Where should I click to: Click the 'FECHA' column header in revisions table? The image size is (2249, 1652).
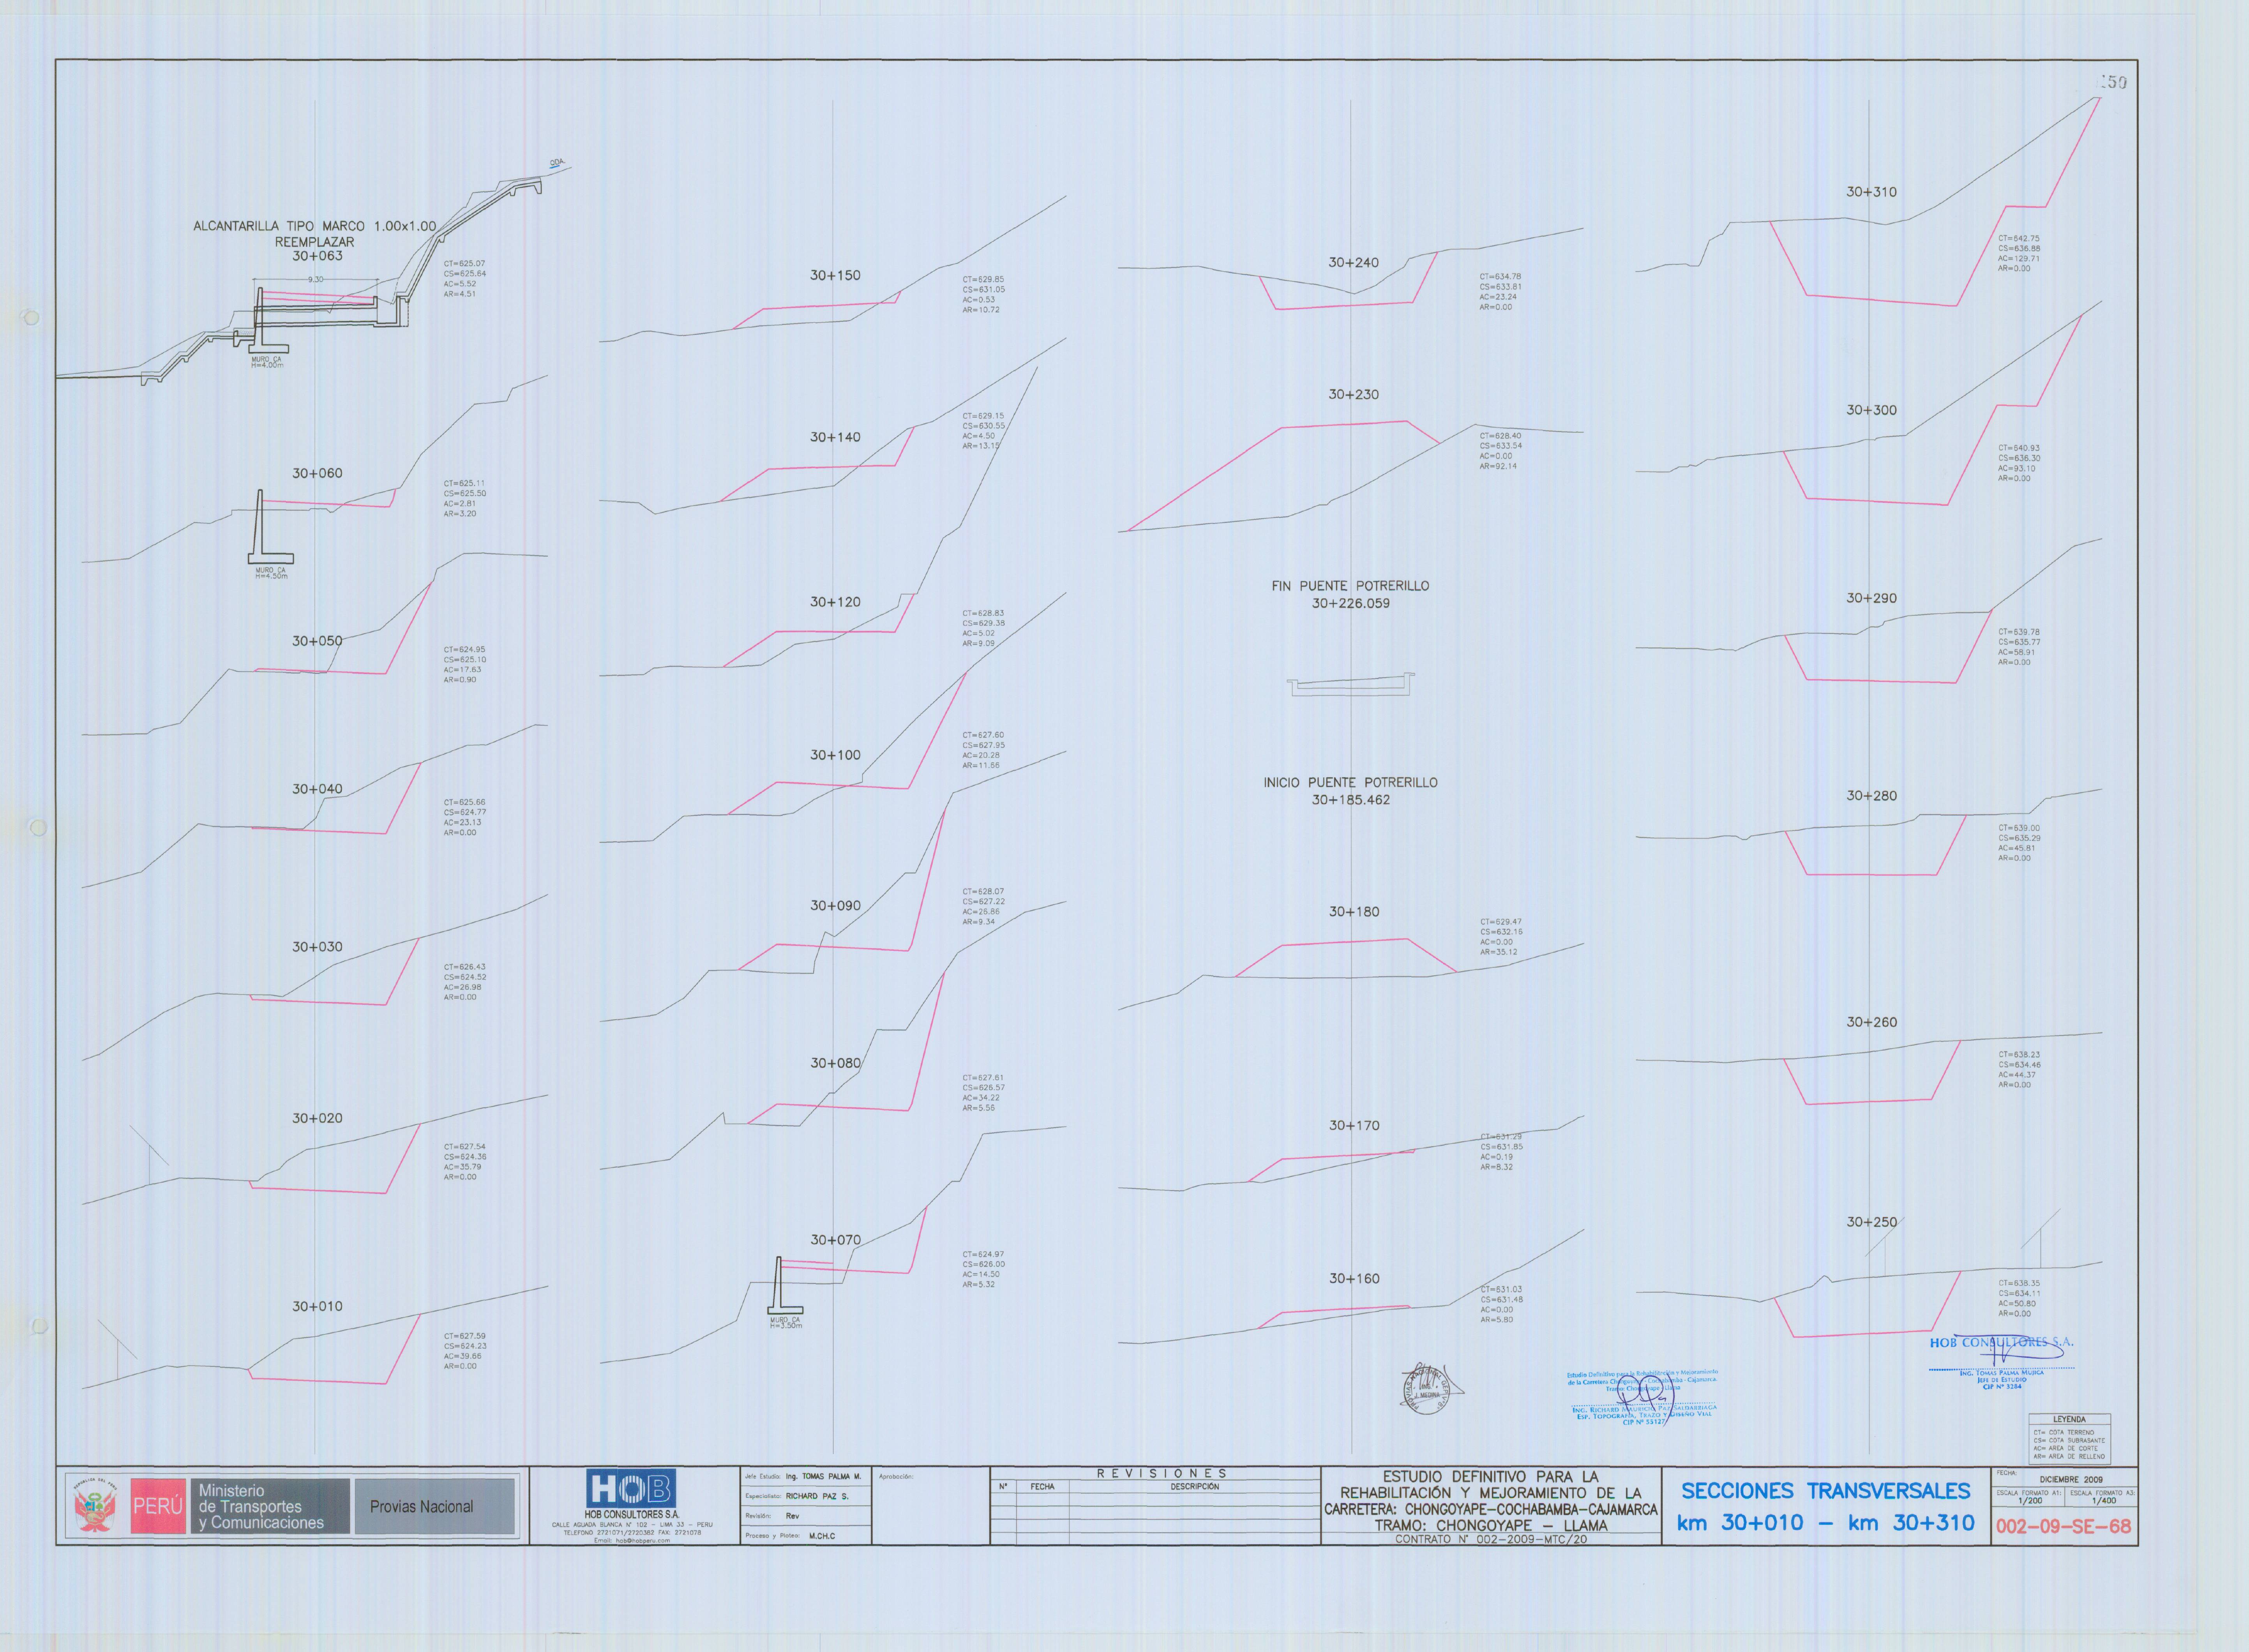(1042, 1487)
